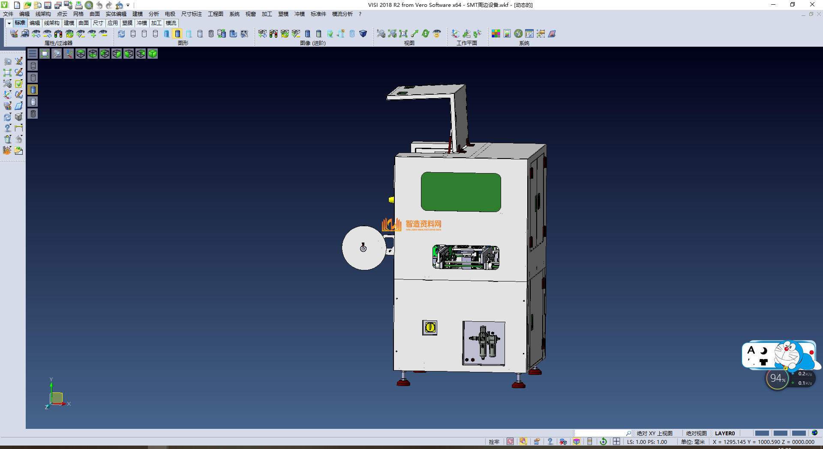This screenshot has width=823, height=449.
Task: Click the 绝对视图 status bar button
Action: [x=696, y=433]
